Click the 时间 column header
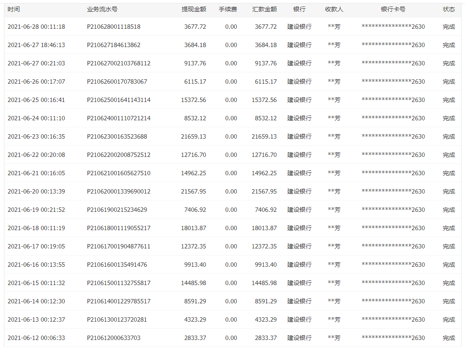The height and width of the screenshot is (350, 465). click(x=14, y=9)
